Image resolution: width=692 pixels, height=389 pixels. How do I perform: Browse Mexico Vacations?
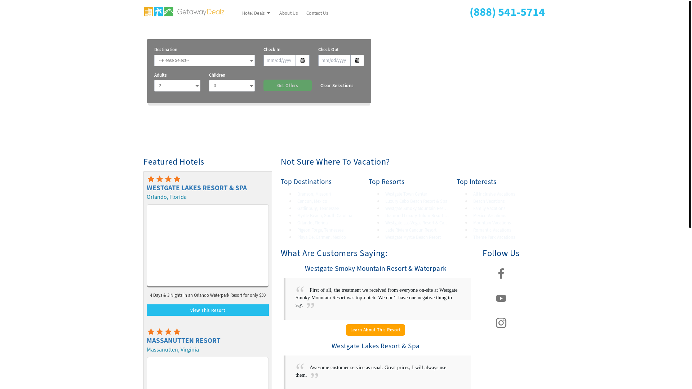pyautogui.click(x=489, y=216)
